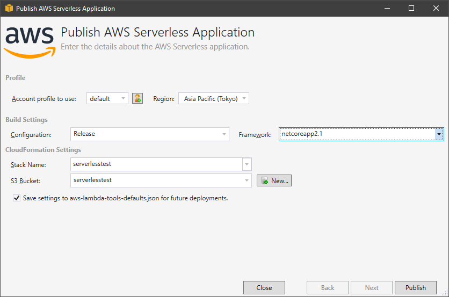Click the Close button at the bottom

(x=264, y=287)
